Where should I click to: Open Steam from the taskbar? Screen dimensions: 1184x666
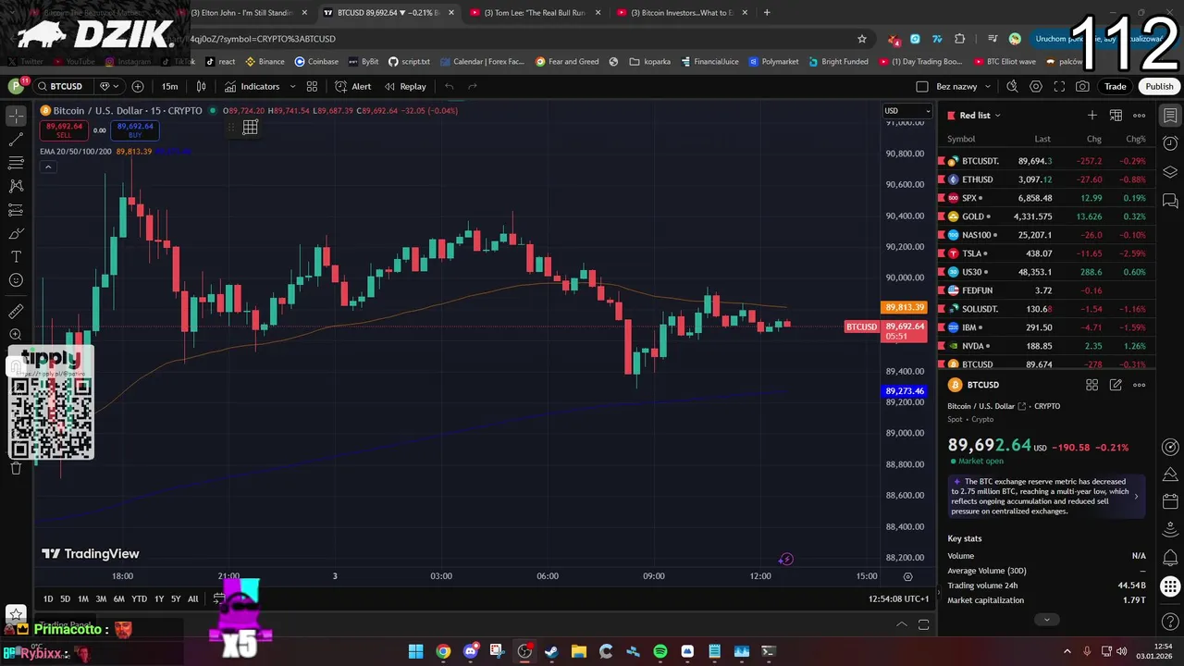tap(551, 651)
